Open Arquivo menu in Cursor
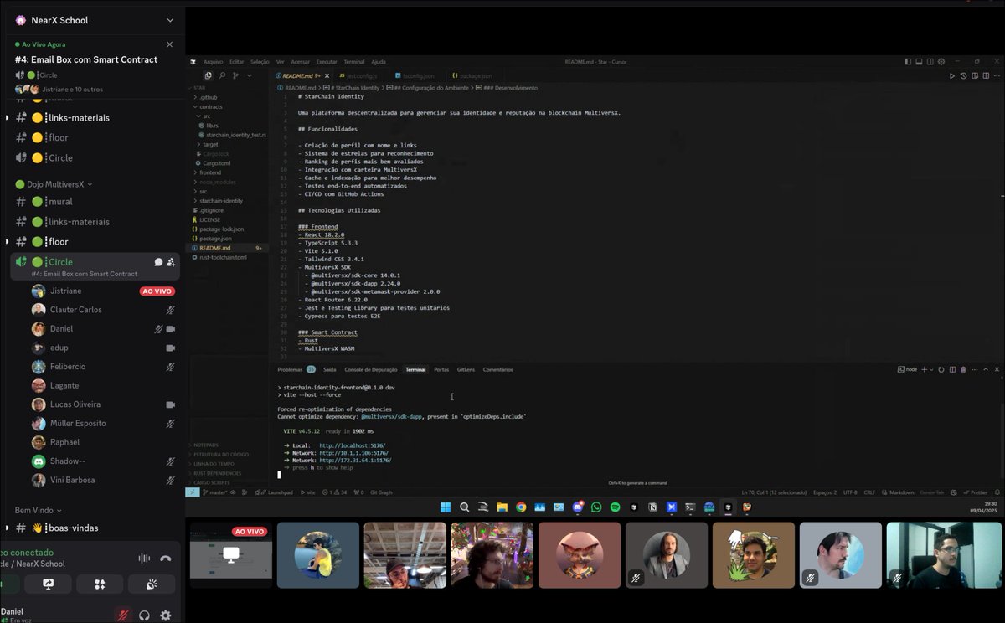This screenshot has height=623, width=1005. pyautogui.click(x=214, y=62)
